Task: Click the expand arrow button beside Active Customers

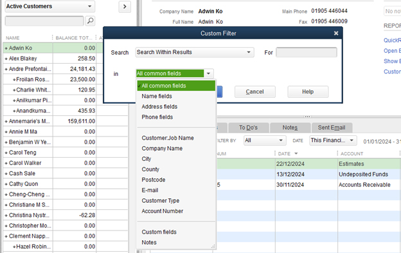Action: point(125,6)
